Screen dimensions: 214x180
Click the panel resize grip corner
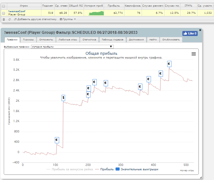tap(201, 177)
